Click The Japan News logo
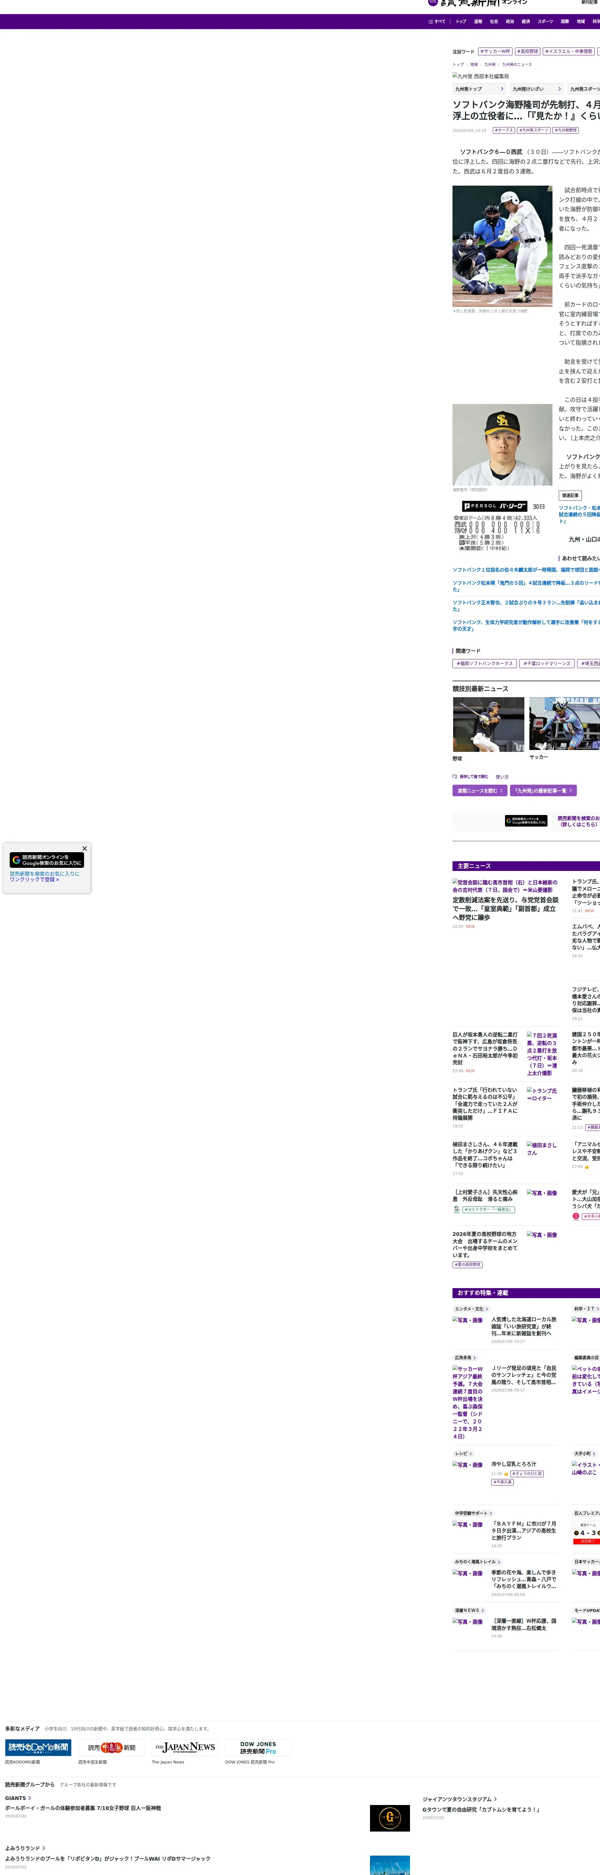 [x=185, y=1747]
